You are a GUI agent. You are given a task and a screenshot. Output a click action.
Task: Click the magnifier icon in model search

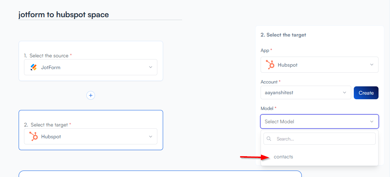[x=269, y=139]
